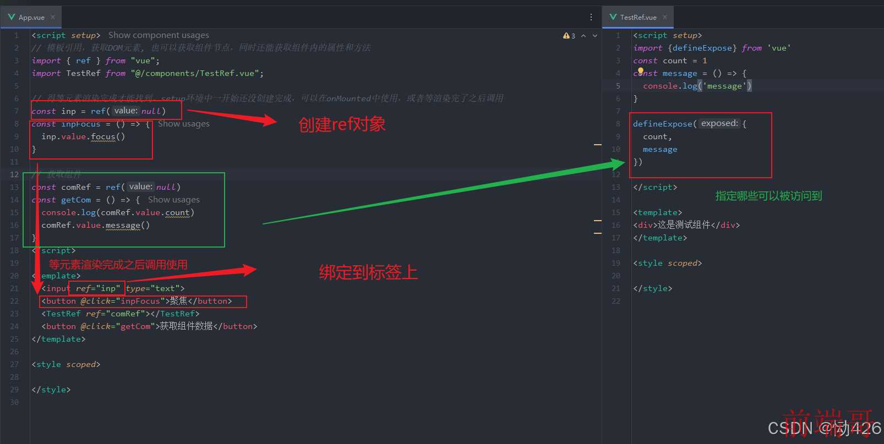Viewport: 884px width, 444px height.
Task: Click the warning indicator showing 3 problems
Action: tap(569, 36)
